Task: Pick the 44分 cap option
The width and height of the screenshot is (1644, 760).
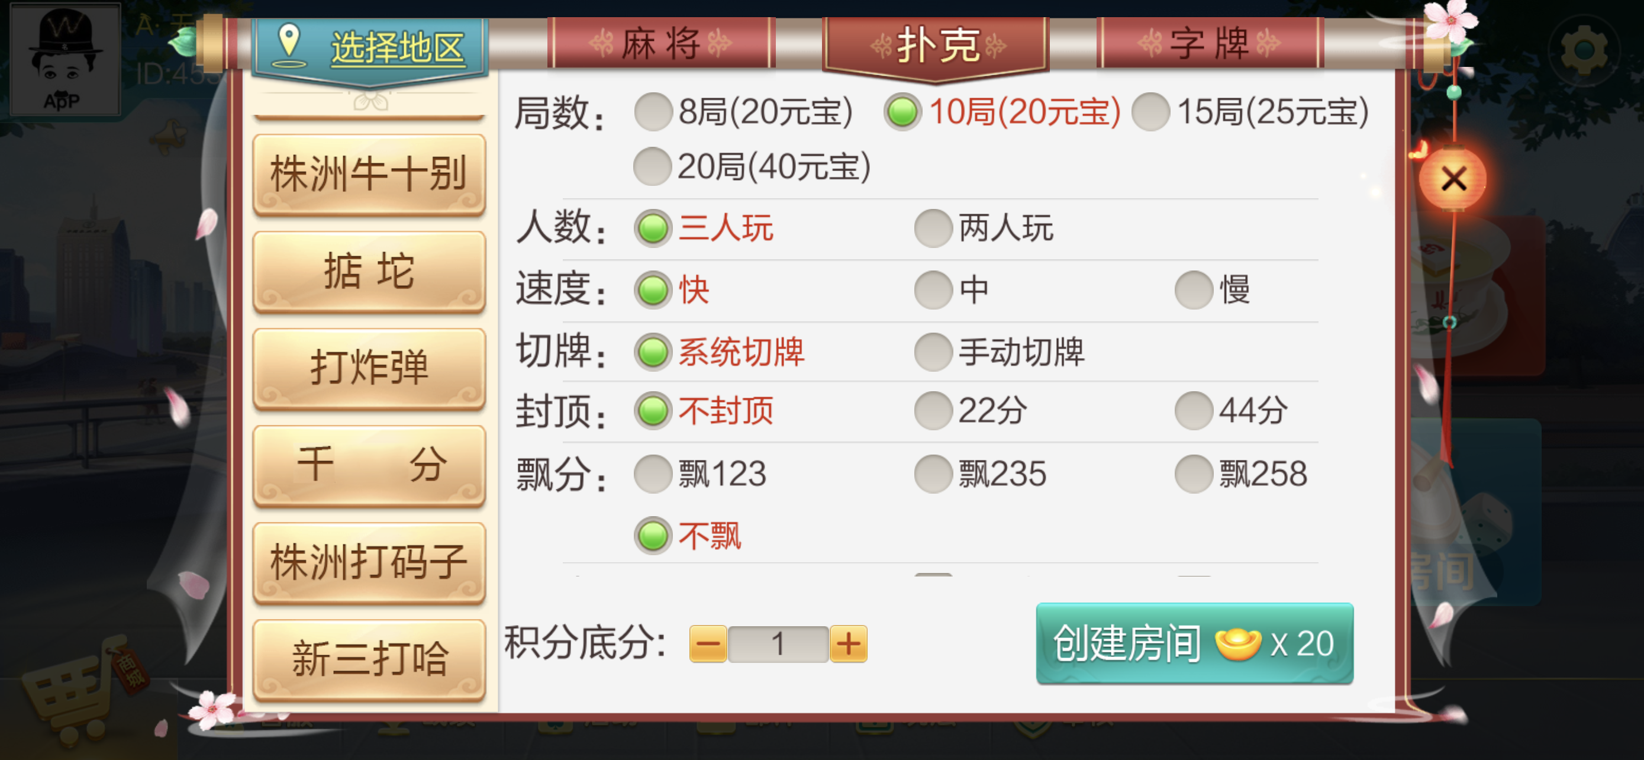Action: click(x=1231, y=410)
